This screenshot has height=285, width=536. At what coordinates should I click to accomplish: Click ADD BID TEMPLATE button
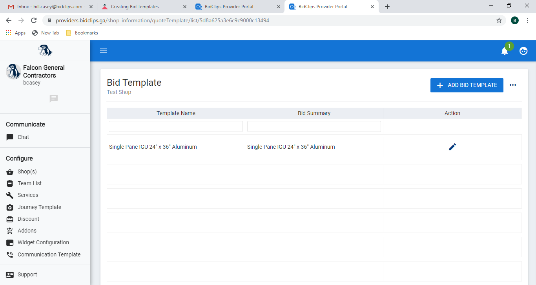coord(467,85)
